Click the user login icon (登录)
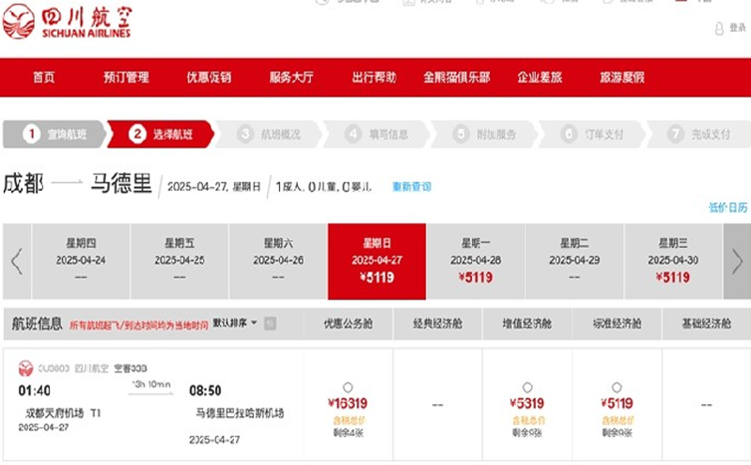This screenshot has width=751, height=465. 719,28
